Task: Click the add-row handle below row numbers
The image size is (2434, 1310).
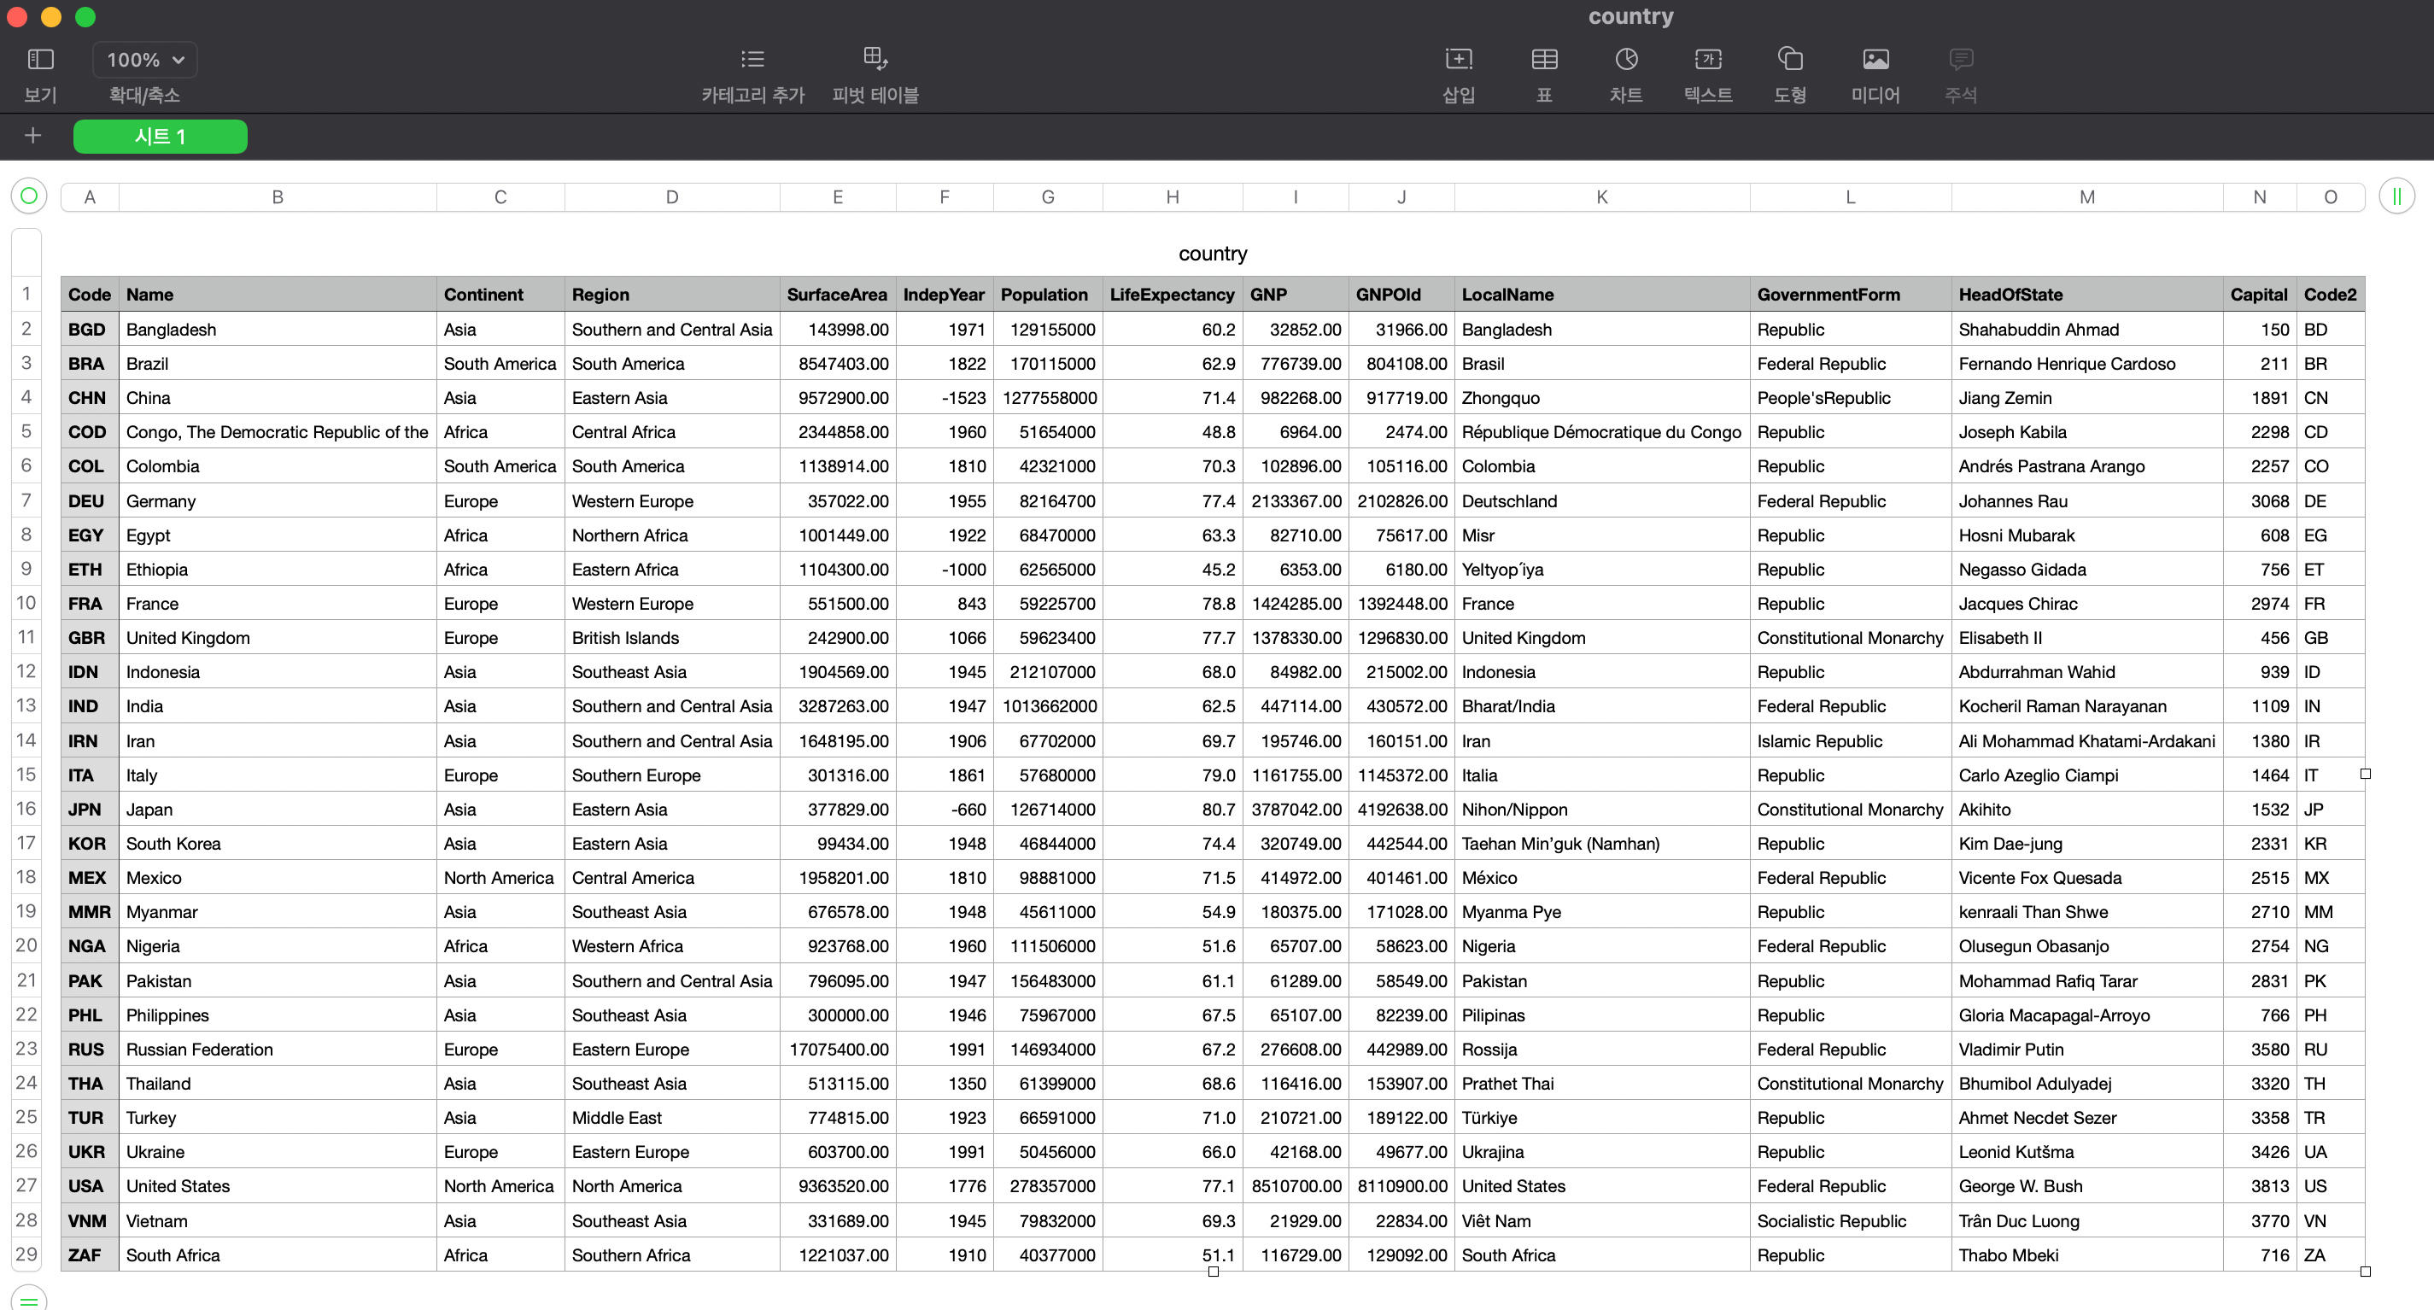Action: click(28, 1300)
